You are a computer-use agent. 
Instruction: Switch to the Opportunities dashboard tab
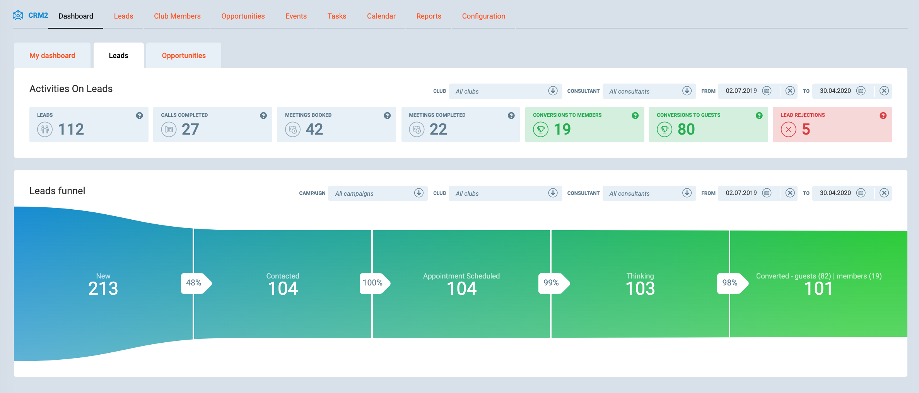(184, 56)
